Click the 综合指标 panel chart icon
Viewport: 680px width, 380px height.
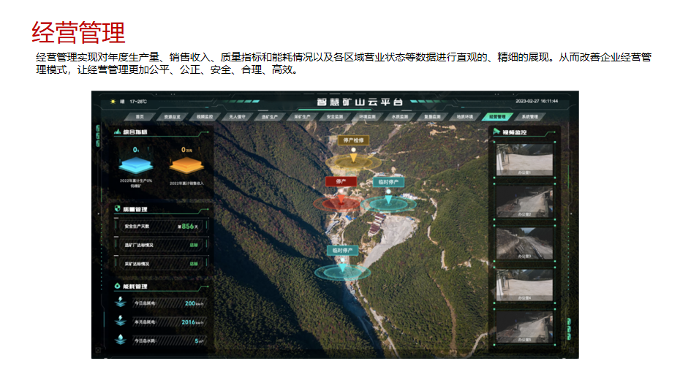tap(116, 132)
